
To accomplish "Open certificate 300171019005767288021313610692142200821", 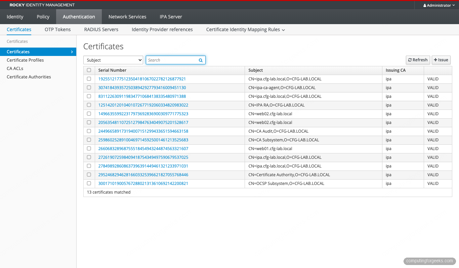I will point(143,184).
